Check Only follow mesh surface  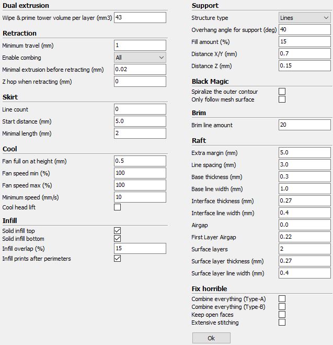point(282,99)
